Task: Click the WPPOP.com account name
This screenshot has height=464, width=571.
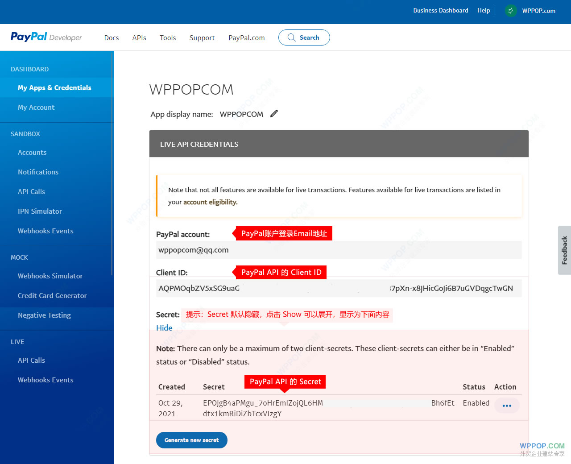Action: tap(539, 11)
